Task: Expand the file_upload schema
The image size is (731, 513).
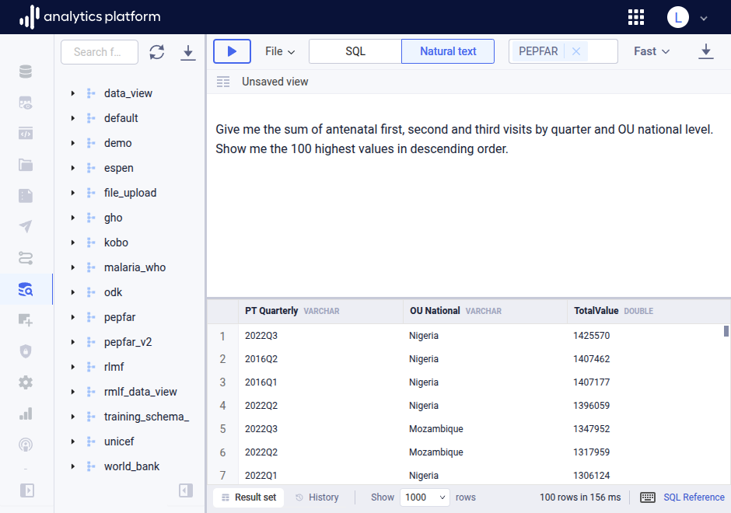Action: 73,193
